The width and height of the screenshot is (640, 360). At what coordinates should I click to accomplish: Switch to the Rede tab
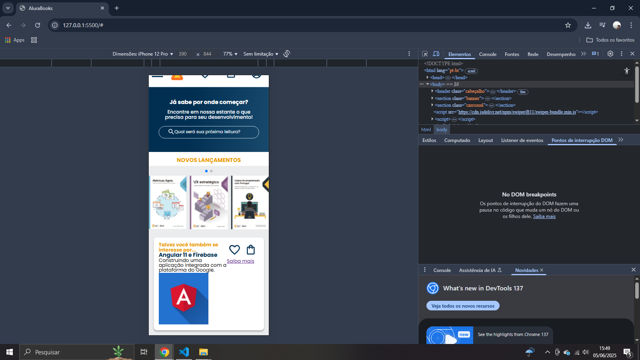pyautogui.click(x=533, y=54)
